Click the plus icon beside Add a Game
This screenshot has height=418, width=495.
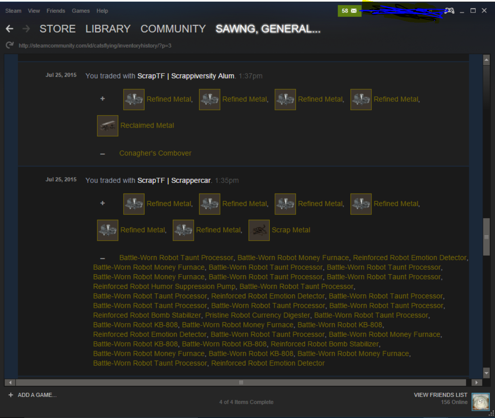[x=10, y=395]
